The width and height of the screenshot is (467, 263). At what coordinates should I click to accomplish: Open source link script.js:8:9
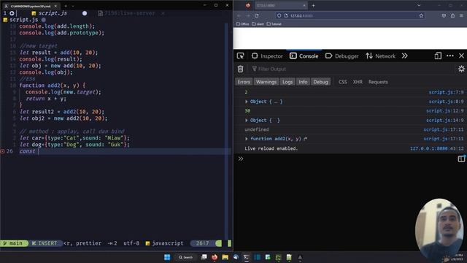tap(446, 102)
